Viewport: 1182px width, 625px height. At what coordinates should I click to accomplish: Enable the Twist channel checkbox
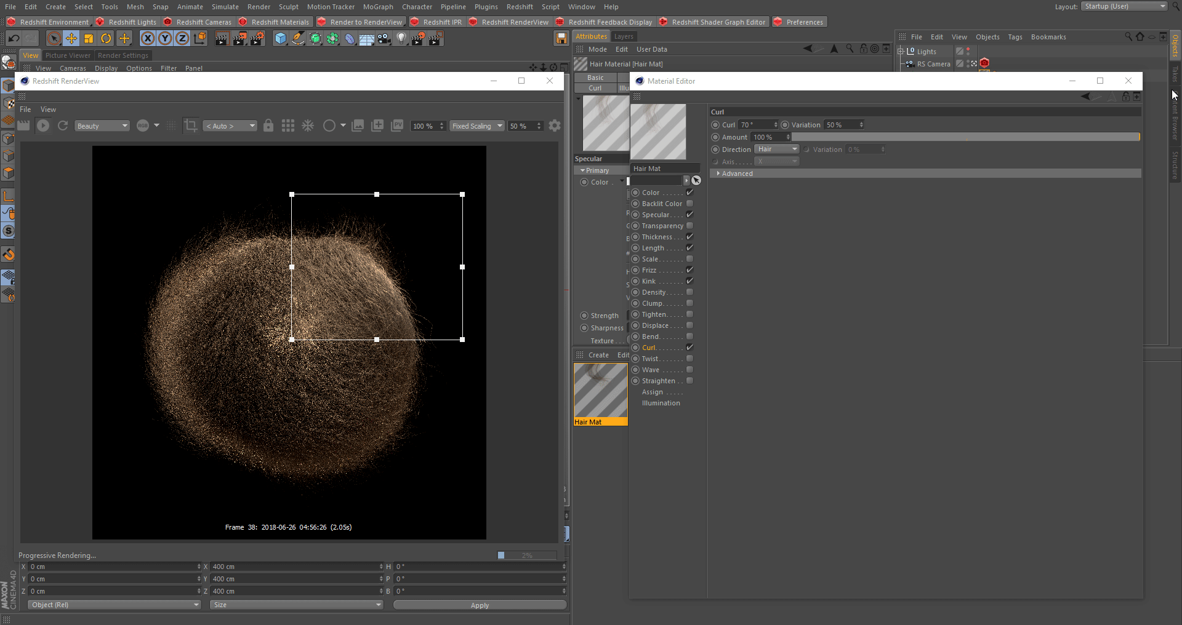click(x=689, y=359)
